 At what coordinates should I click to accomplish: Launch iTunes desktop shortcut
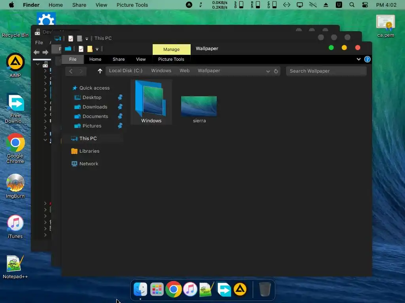coord(15,226)
